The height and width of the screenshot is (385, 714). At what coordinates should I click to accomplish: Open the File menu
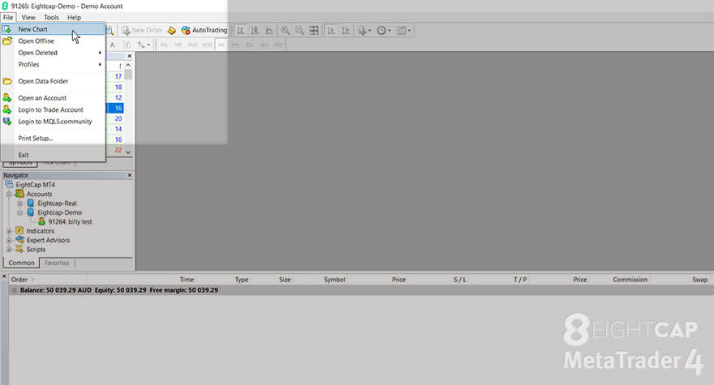point(8,17)
